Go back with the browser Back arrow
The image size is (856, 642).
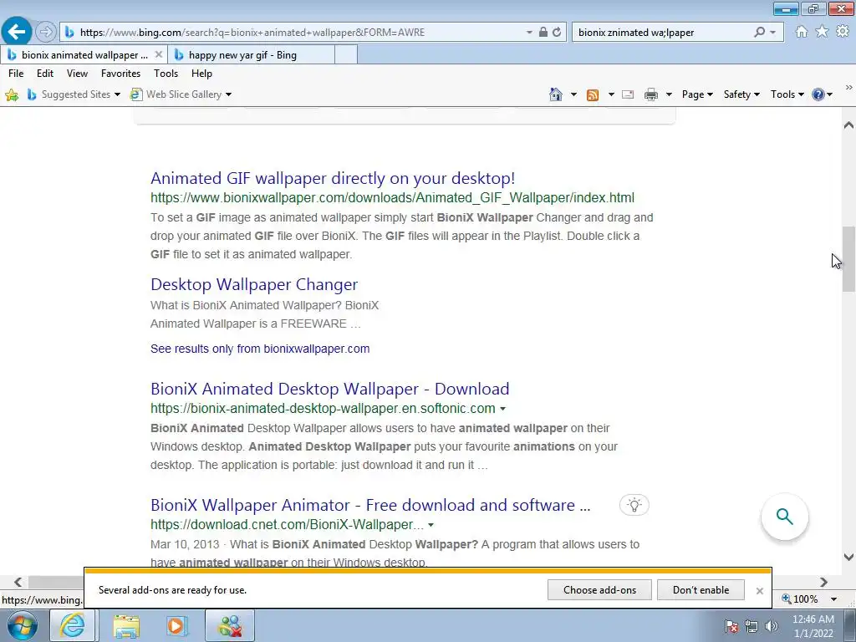[x=17, y=32]
